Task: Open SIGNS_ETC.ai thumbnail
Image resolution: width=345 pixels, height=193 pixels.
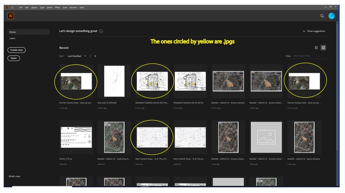Action: 76,137
